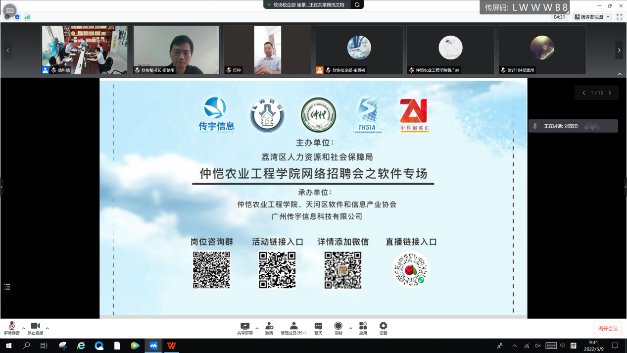Open the 聊天 chat icon

pyautogui.click(x=318, y=328)
